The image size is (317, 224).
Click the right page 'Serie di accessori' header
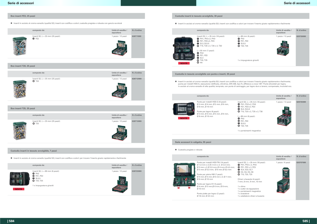[297, 3]
